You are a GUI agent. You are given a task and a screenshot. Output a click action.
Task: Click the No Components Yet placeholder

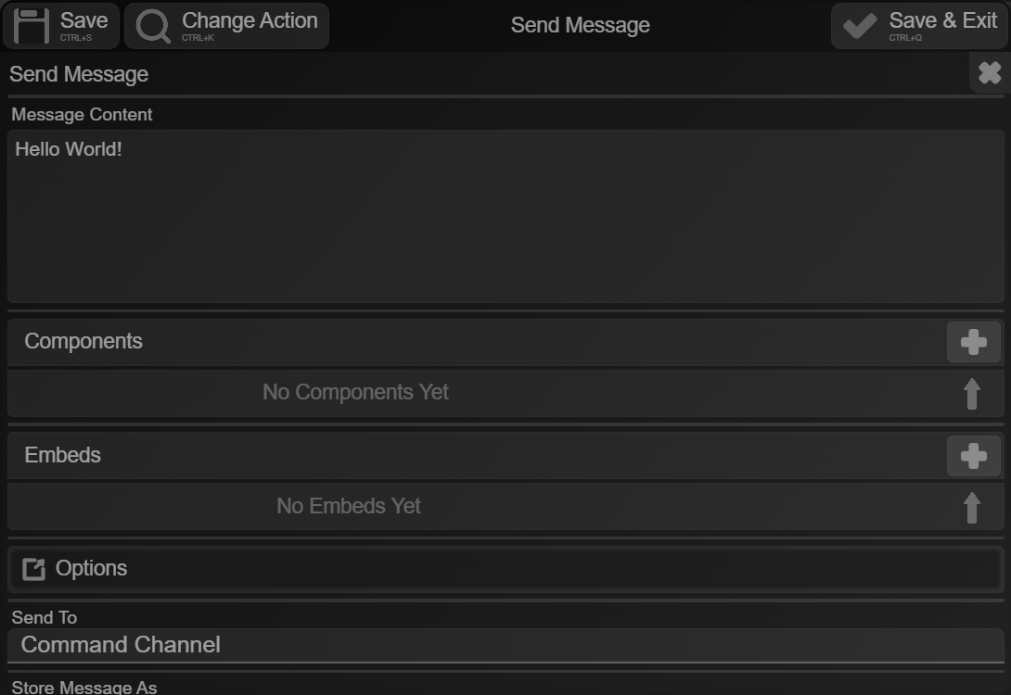coord(355,393)
